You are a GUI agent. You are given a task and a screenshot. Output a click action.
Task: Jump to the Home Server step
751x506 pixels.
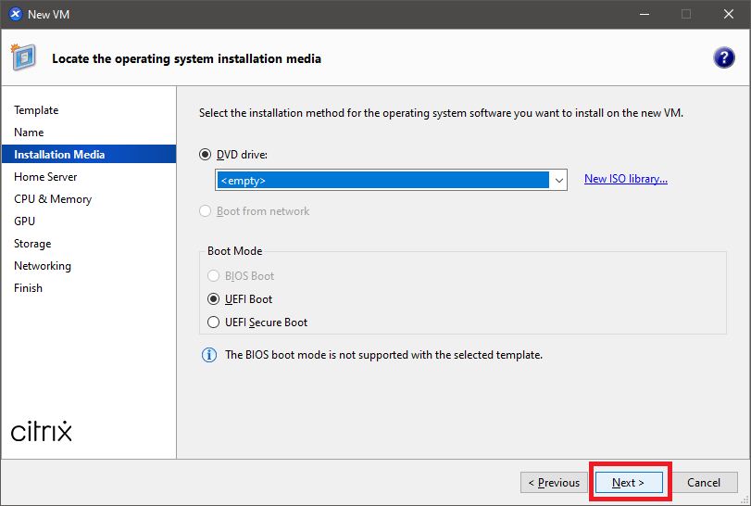pos(45,177)
